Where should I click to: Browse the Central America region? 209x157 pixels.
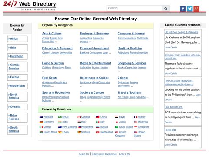(14, 66)
